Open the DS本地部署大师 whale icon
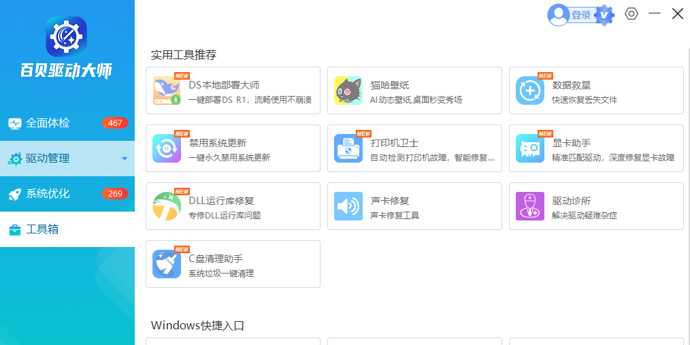The height and width of the screenshot is (345, 690). click(167, 91)
